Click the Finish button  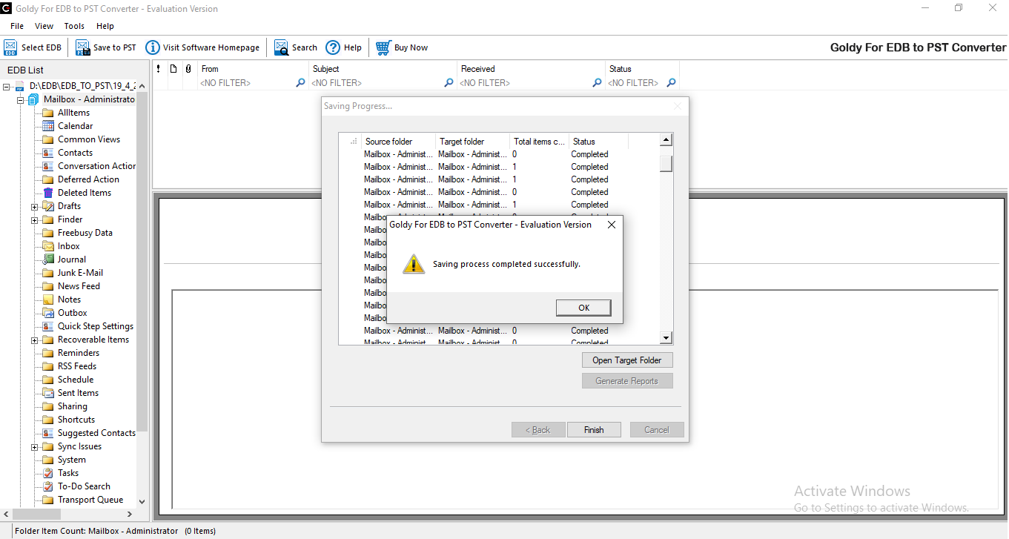click(594, 430)
